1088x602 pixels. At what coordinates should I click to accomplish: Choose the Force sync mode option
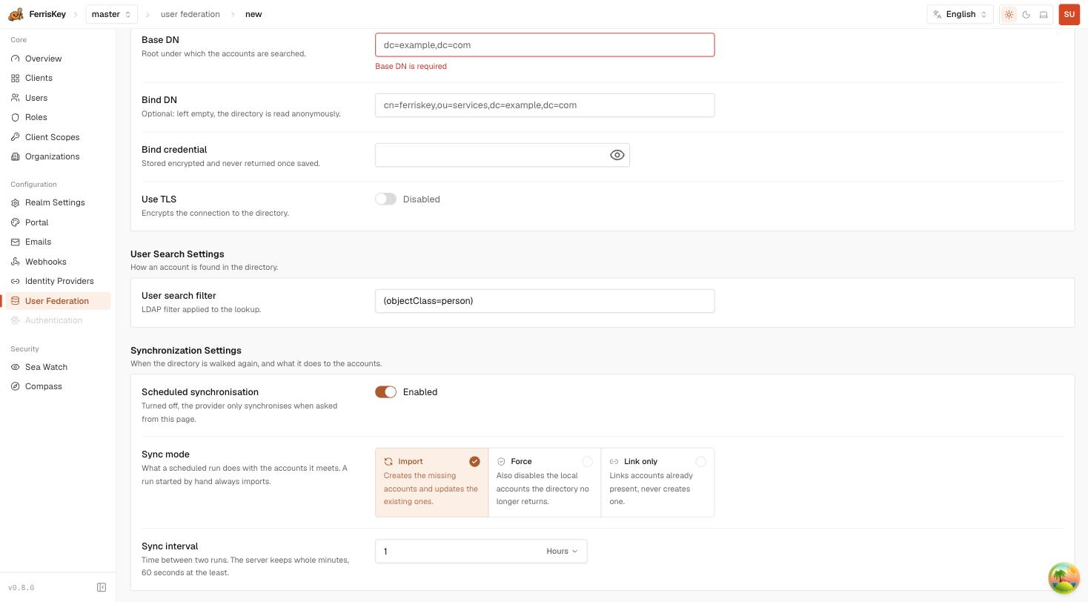[545, 482]
